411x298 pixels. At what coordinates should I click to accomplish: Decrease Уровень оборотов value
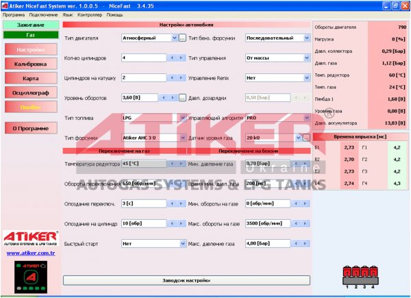tap(164, 98)
